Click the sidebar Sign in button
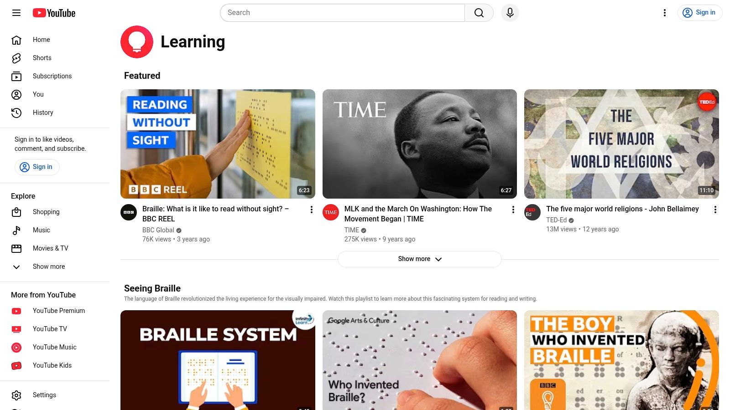This screenshot has height=410, width=730. 37,167
